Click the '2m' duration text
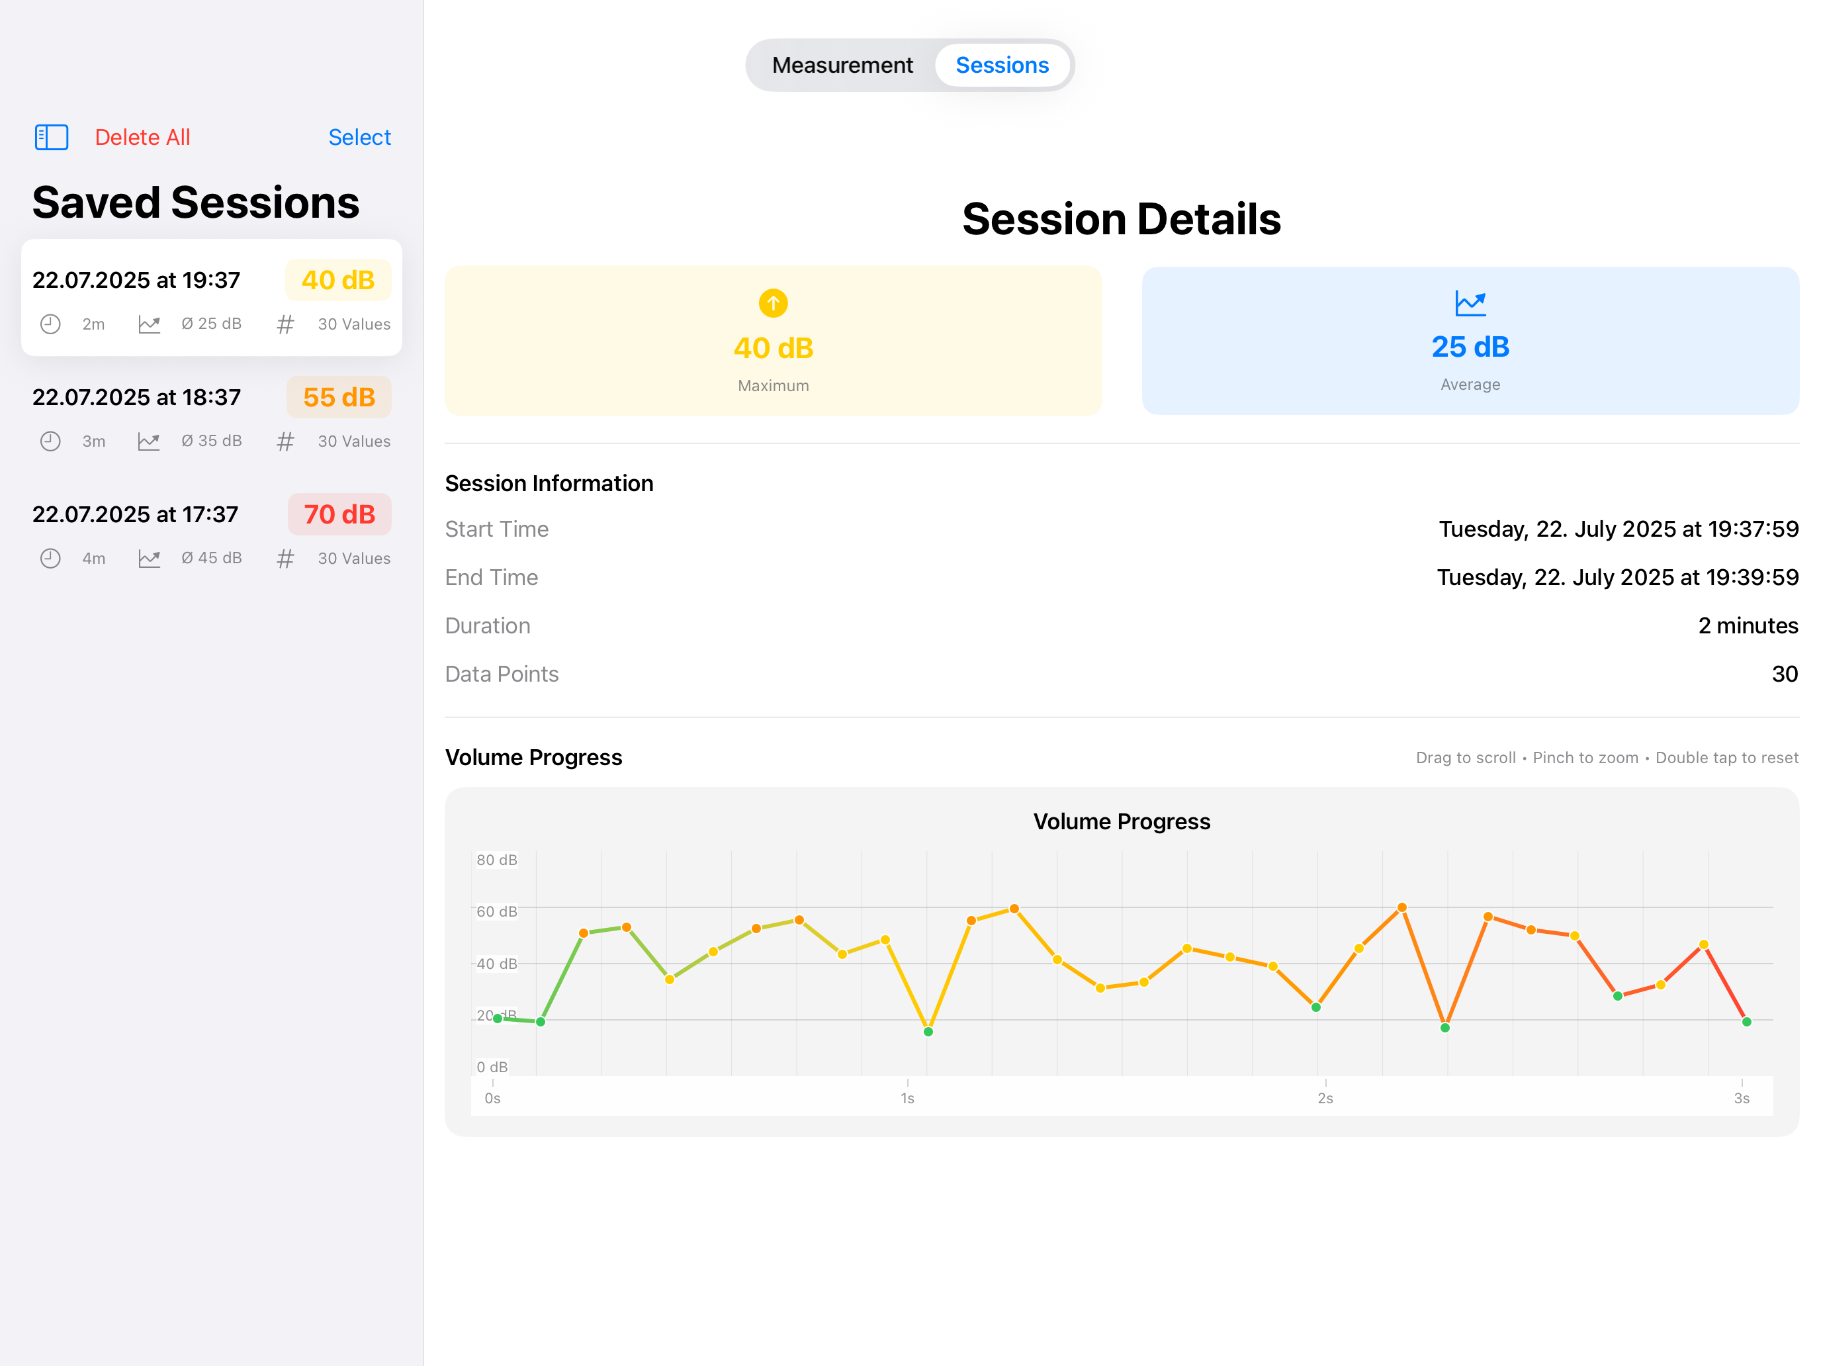This screenshot has height=1366, width=1821. pos(94,324)
